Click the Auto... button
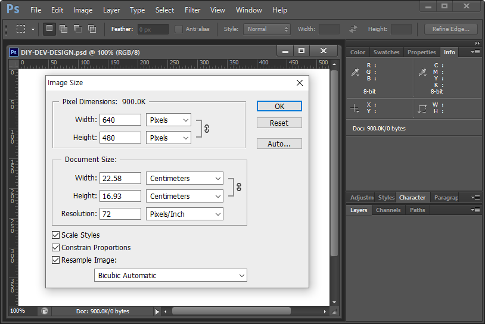The image size is (485, 324). [279, 144]
